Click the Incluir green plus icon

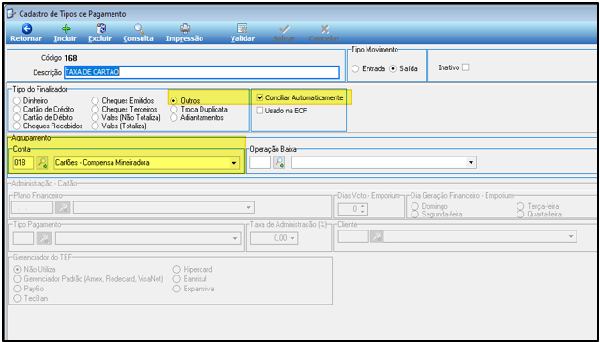[x=67, y=29]
